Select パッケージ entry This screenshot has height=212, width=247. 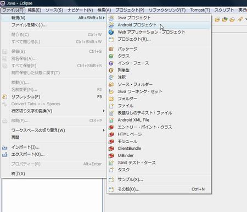[159, 49]
